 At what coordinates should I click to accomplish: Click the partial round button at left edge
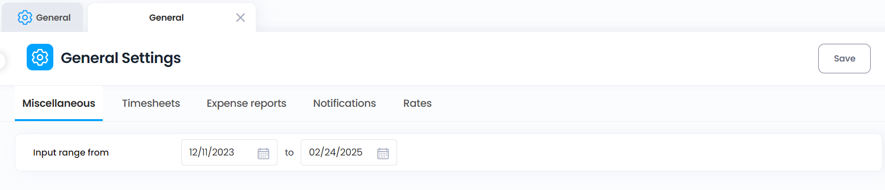click(x=2, y=61)
